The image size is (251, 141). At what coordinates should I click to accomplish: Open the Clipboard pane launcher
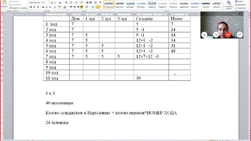(x=27, y=11)
